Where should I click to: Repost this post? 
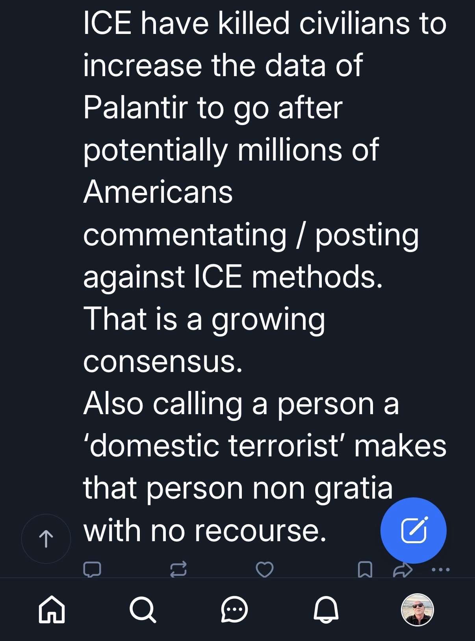178,569
